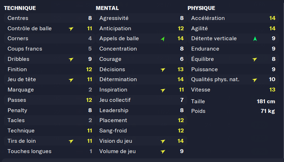Screen dimensions: 284x162
Task: Click the yellow arrow next to Tirs de loin
Action: click(71, 141)
